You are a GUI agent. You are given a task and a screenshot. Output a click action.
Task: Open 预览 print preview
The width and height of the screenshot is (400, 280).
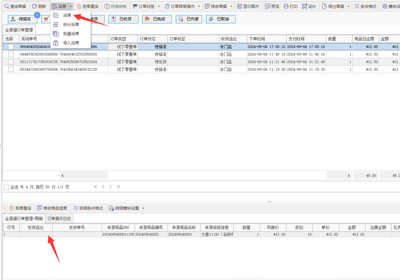272,6
